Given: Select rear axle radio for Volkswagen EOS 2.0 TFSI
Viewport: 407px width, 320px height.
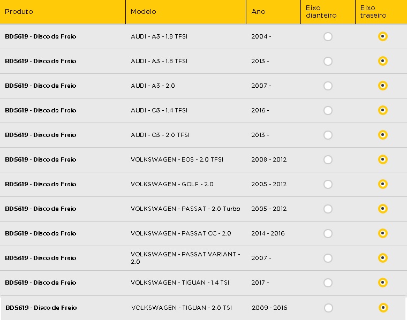Looking at the screenshot, I should pyautogui.click(x=382, y=159).
